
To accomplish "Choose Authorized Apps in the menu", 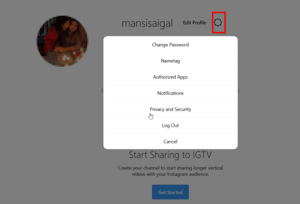I will click(x=171, y=77).
